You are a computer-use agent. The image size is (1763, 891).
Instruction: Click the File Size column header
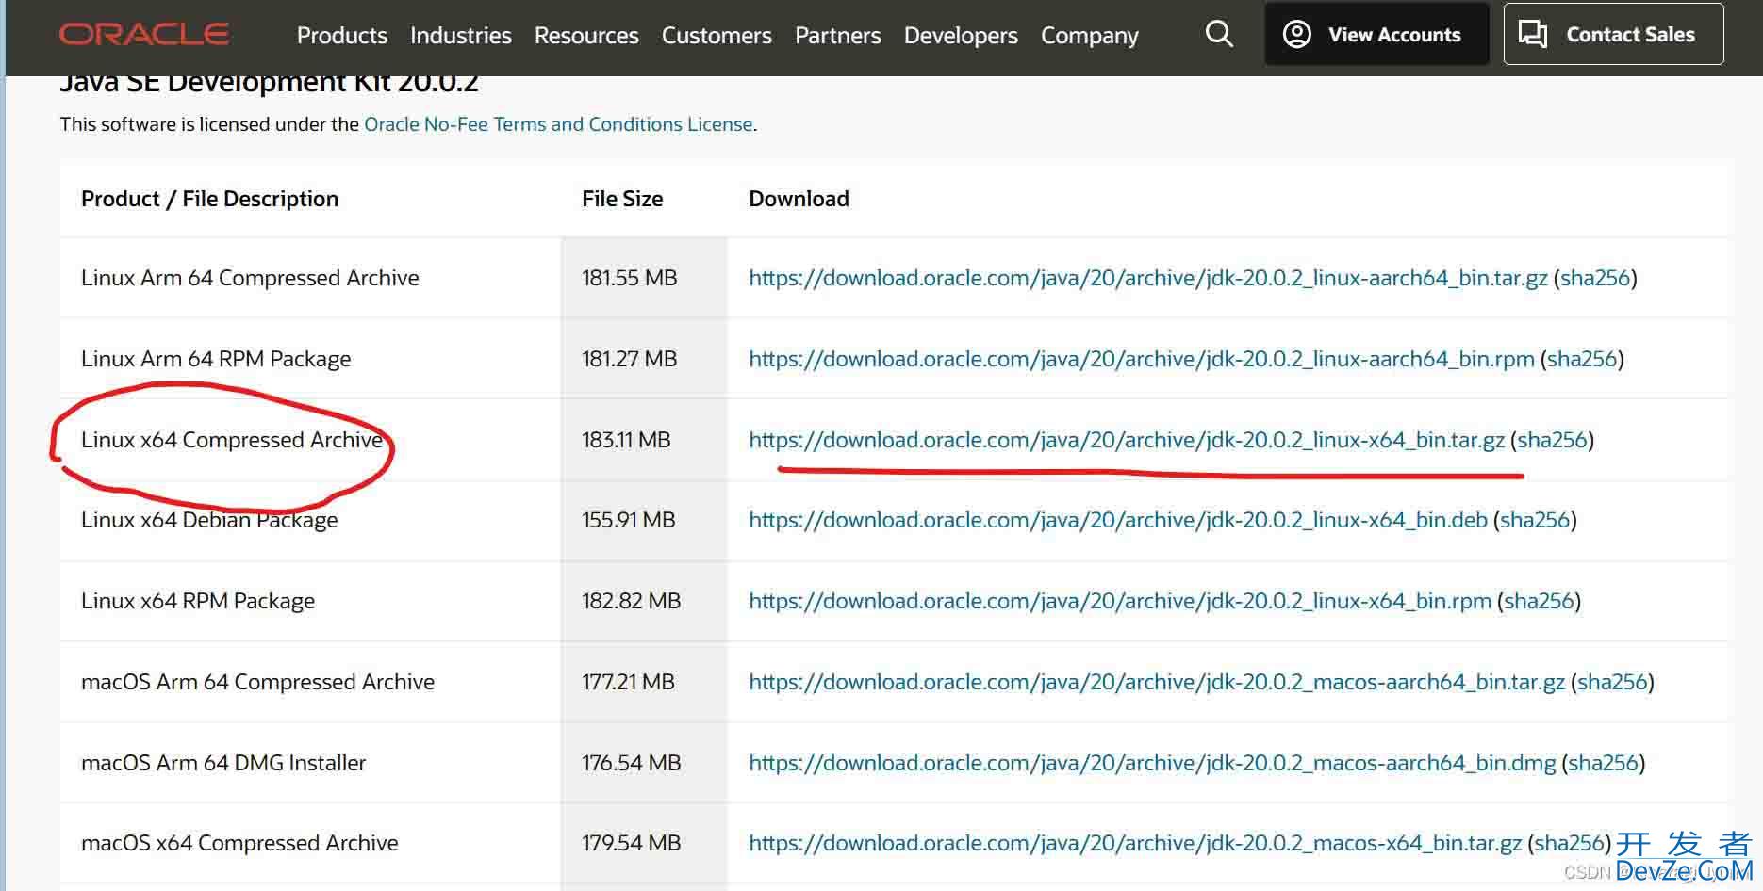622,199
